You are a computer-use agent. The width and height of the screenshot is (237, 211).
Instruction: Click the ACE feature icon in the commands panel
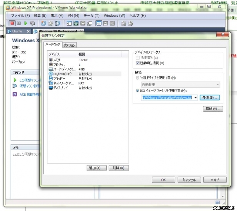(x=15, y=95)
